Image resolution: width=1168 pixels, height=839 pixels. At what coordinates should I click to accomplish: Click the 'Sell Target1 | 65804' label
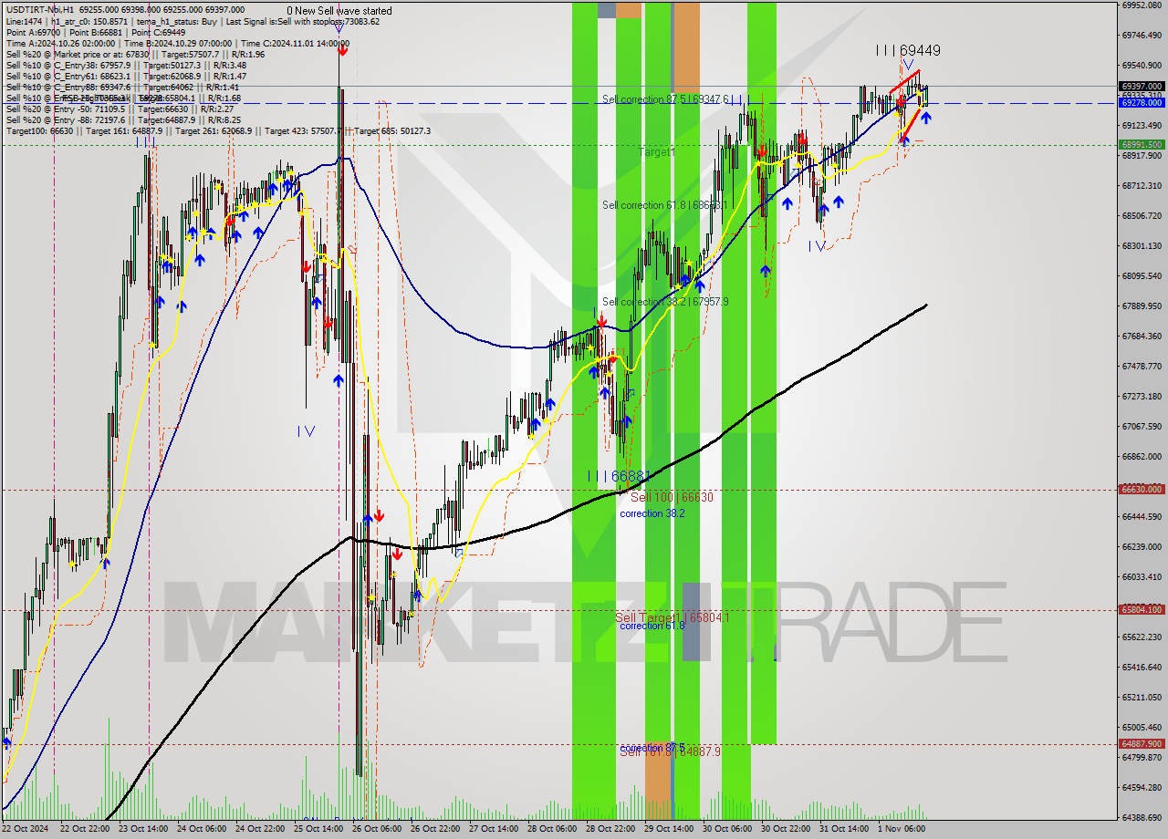coord(672,617)
